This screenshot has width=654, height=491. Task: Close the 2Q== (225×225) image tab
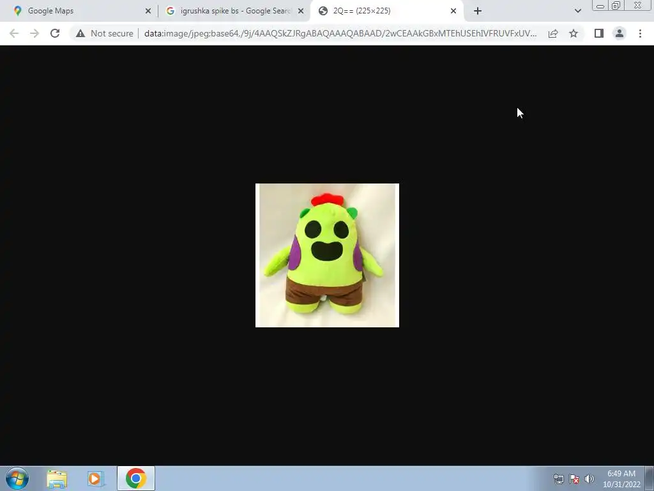[x=453, y=12]
